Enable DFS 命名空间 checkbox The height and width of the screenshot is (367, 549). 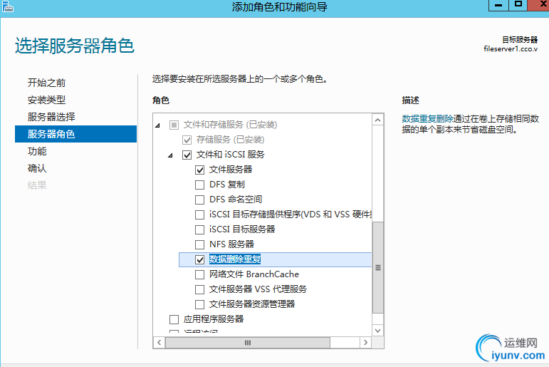pos(199,200)
